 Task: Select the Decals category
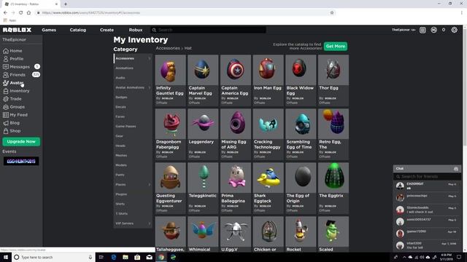click(120, 107)
